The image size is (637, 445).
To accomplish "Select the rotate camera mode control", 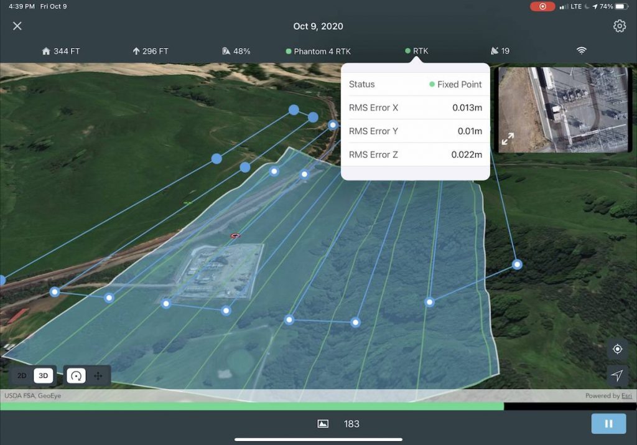I will click(75, 375).
